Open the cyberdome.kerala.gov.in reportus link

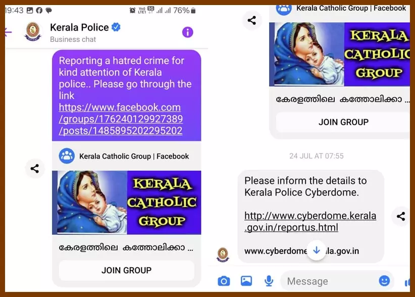(x=310, y=221)
